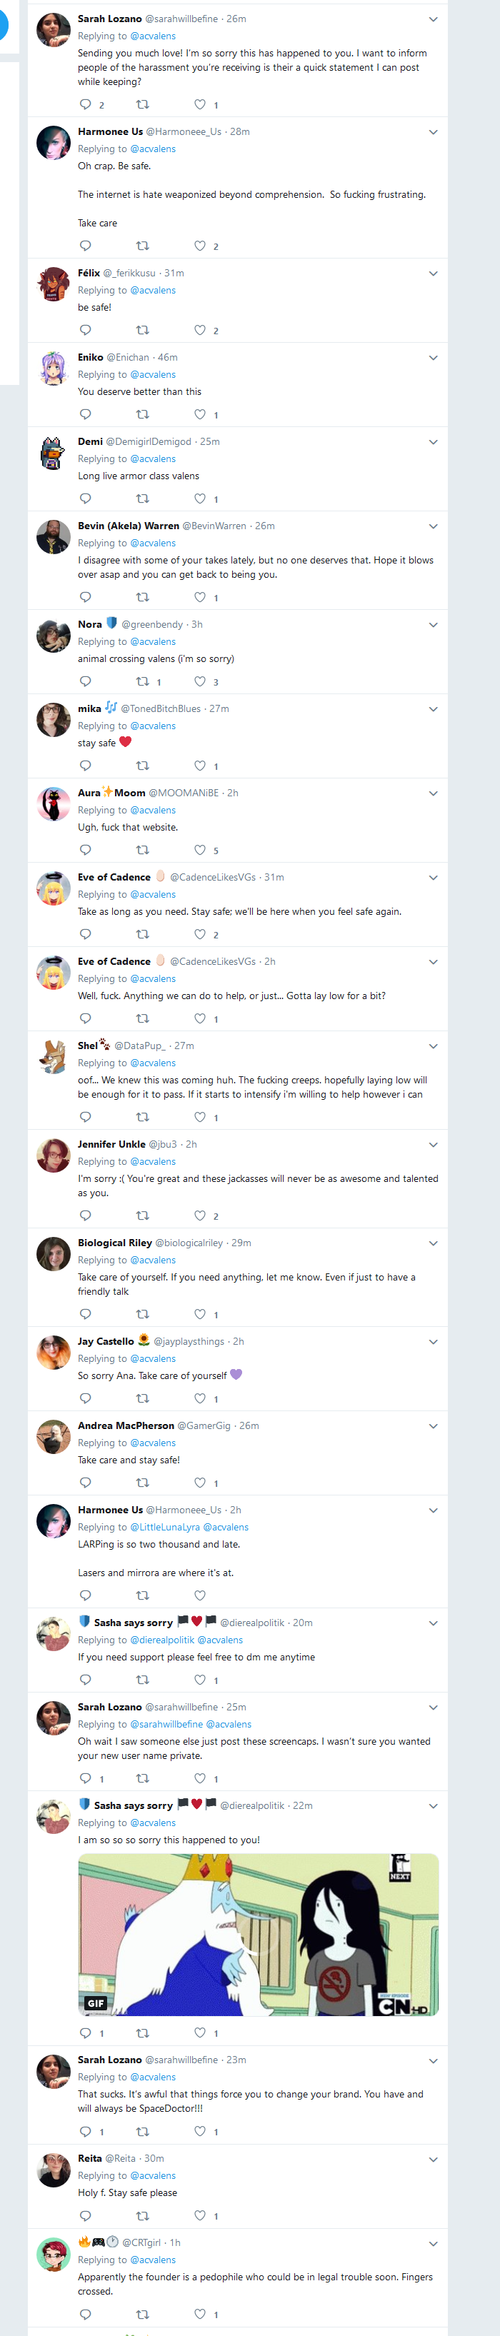The width and height of the screenshot is (500, 2336).
Task: Retweet Harmonee Us's 'Oh crap. Be safe.' tweet
Action: pos(142,246)
